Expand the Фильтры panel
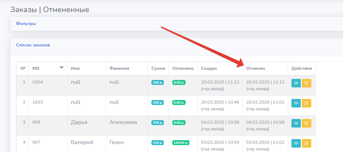Image resolution: width=343 pixels, height=152 pixels. coord(26,24)
